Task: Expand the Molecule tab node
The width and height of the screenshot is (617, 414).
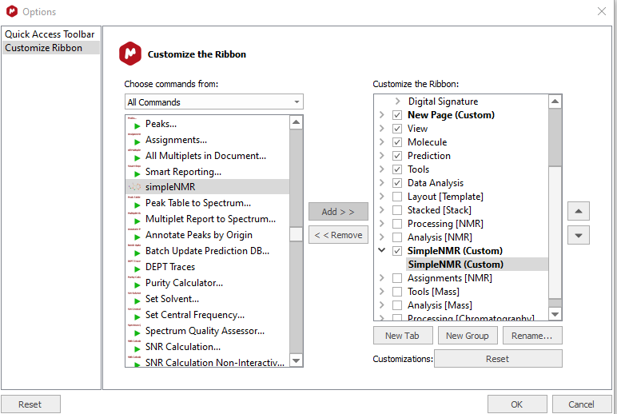Action: coord(381,141)
